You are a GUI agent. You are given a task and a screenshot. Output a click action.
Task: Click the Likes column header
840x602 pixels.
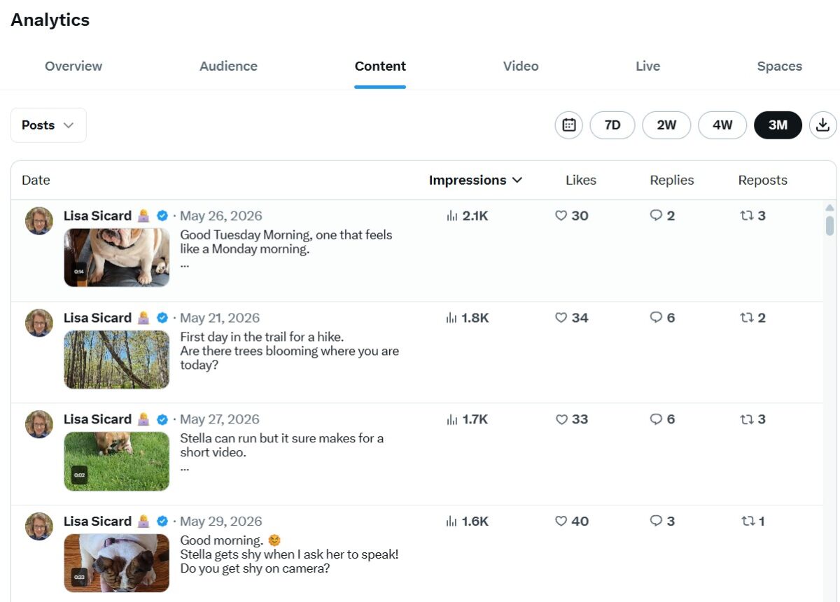click(x=581, y=181)
